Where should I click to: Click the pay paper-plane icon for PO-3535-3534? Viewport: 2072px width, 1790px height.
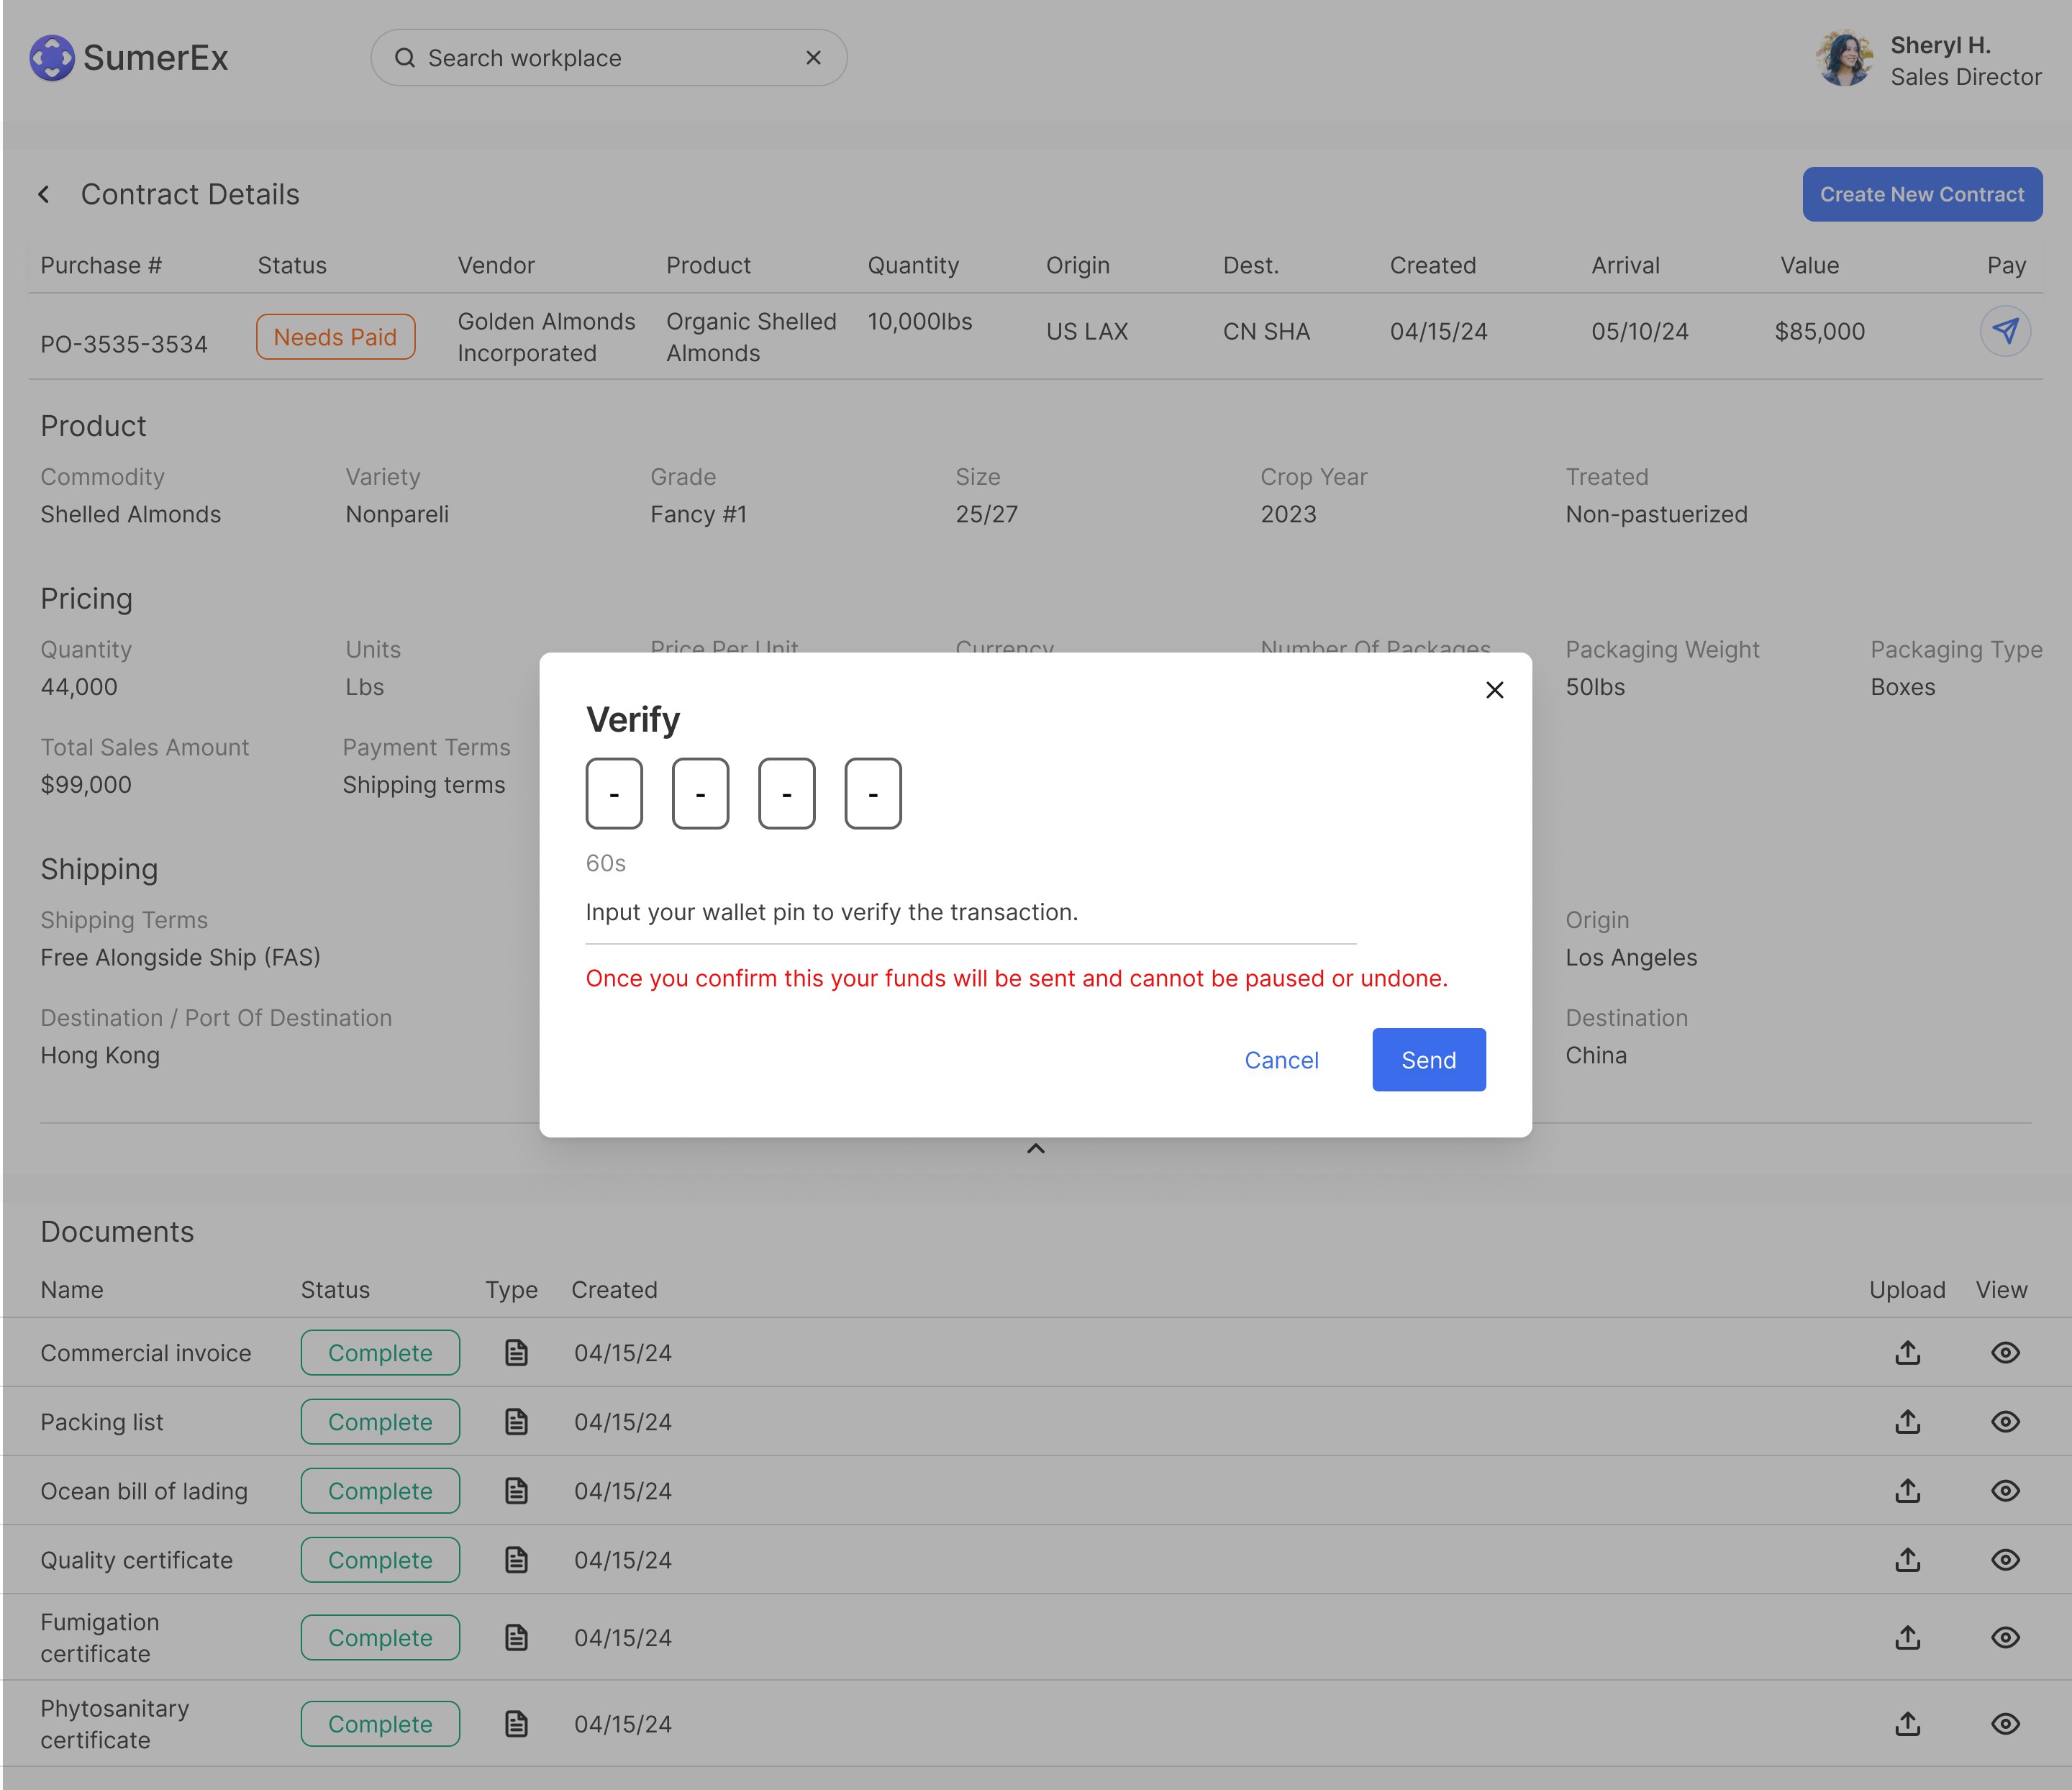(2005, 331)
